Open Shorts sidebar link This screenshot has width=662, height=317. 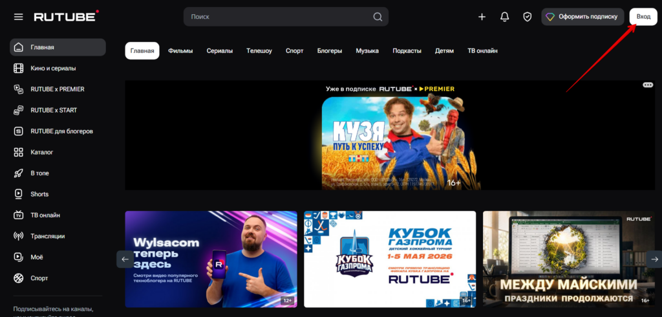point(58,194)
